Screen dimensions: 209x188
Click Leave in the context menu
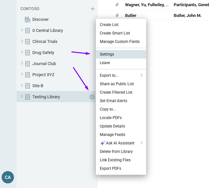click(105, 63)
